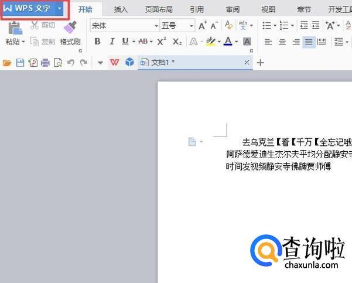Toggle subscript X₂ formatting
Screen dimensions: 352x283
point(177,42)
